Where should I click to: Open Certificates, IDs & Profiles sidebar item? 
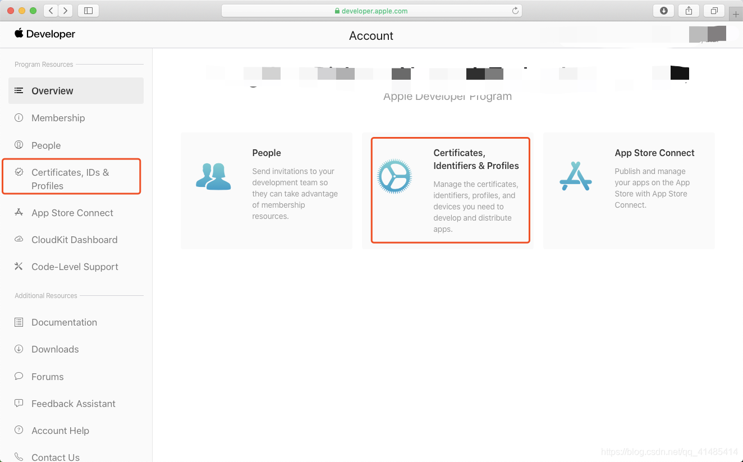click(72, 179)
